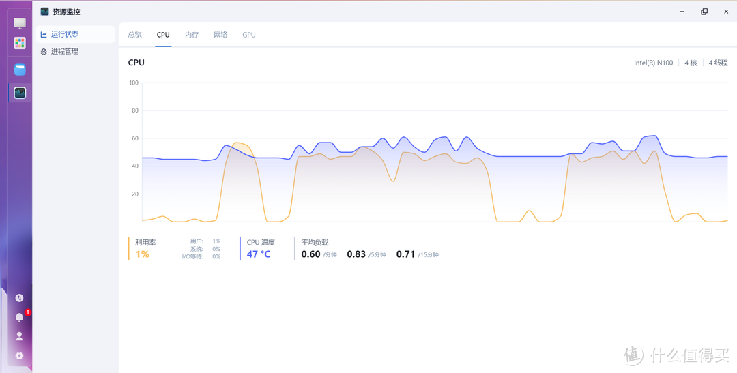The height and width of the screenshot is (373, 737).
Task: Click the 4 核 core count label
Action: (691, 63)
